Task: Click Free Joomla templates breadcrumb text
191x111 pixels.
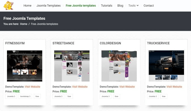Action: click(x=44, y=24)
